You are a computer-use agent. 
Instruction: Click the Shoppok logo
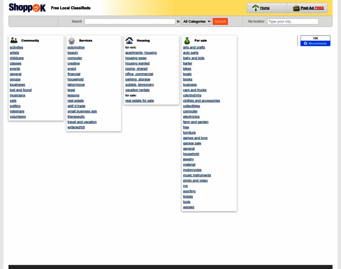(27, 8)
